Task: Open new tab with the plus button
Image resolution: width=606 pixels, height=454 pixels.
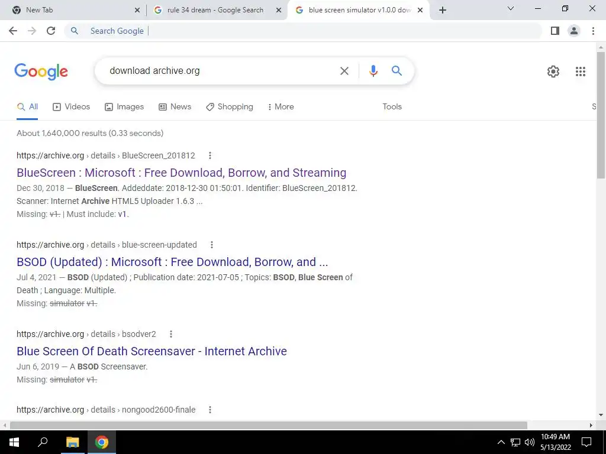Action: click(x=443, y=10)
